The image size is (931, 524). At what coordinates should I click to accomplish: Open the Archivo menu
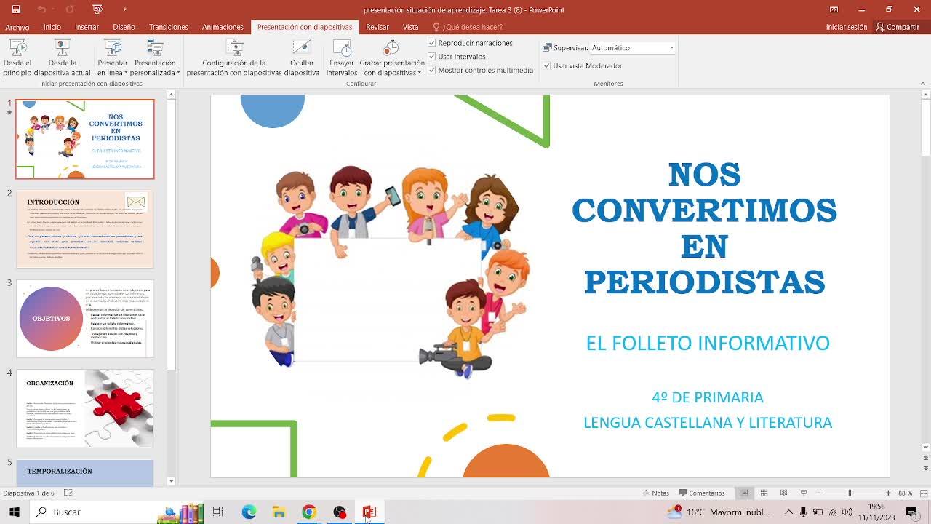17,27
